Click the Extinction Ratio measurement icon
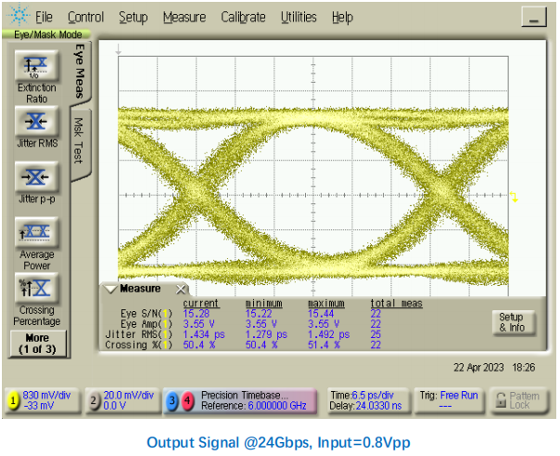The width and height of the screenshot is (560, 456). pos(36,66)
